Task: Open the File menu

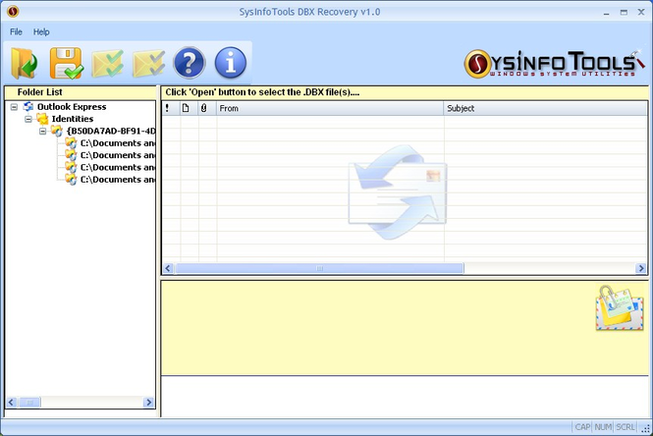Action: [x=16, y=31]
